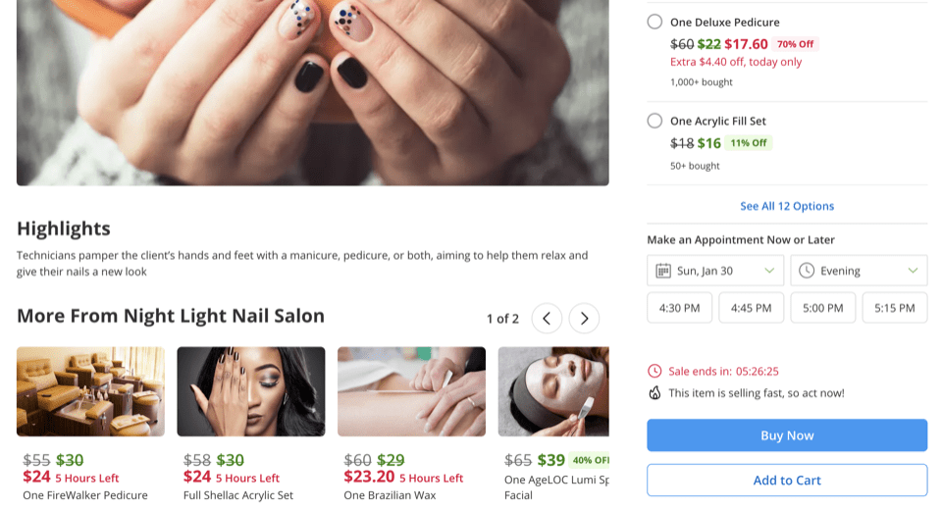Pick the 4:45 PM appointment slot
The image size is (942, 509).
[x=751, y=308]
